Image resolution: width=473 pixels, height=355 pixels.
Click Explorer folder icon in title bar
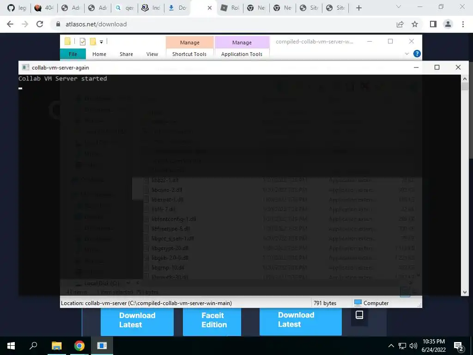tap(67, 41)
